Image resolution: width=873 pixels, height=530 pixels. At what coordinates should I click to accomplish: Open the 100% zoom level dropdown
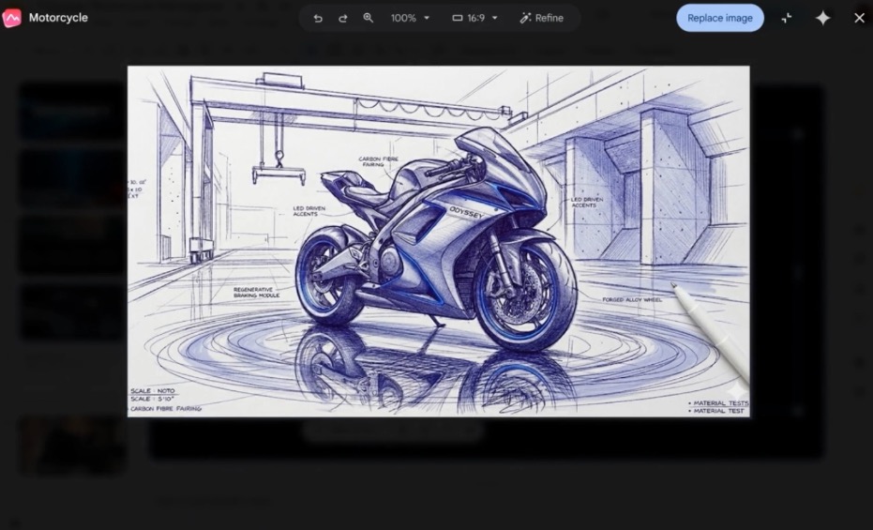411,18
